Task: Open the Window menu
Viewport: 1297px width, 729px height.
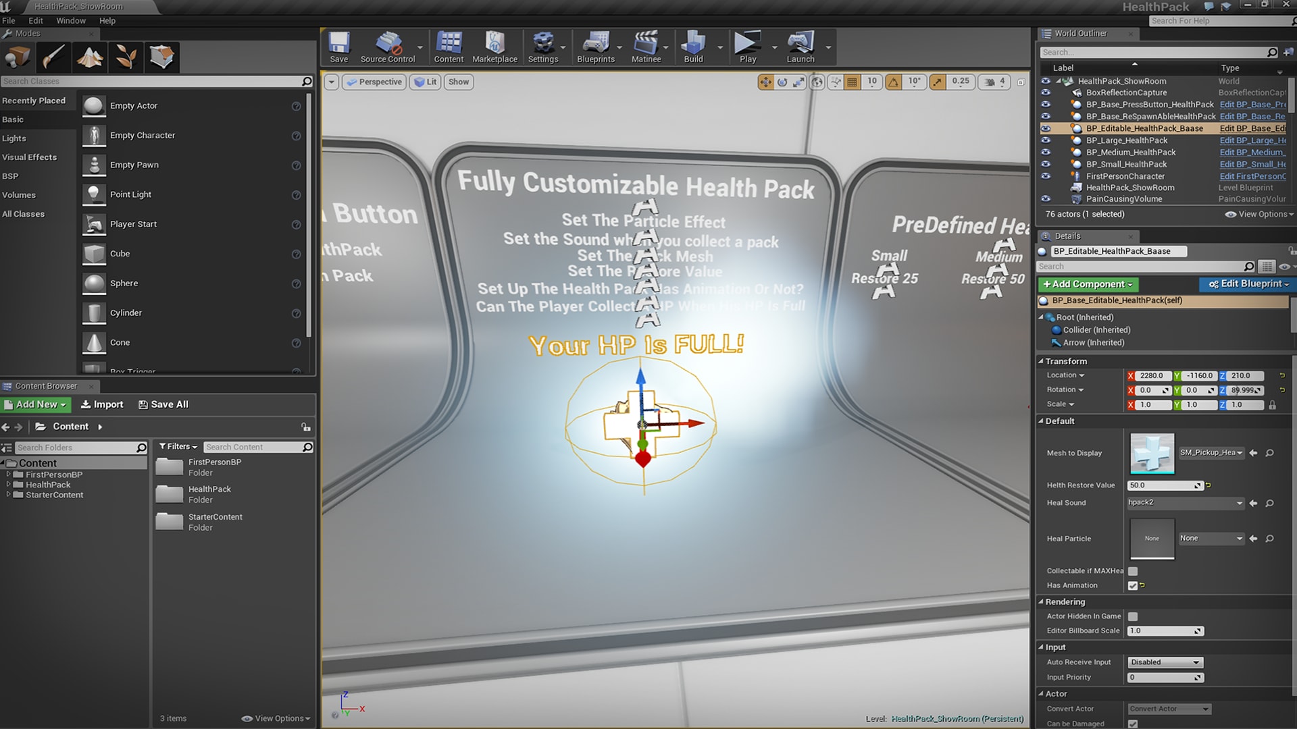Action: tap(70, 20)
